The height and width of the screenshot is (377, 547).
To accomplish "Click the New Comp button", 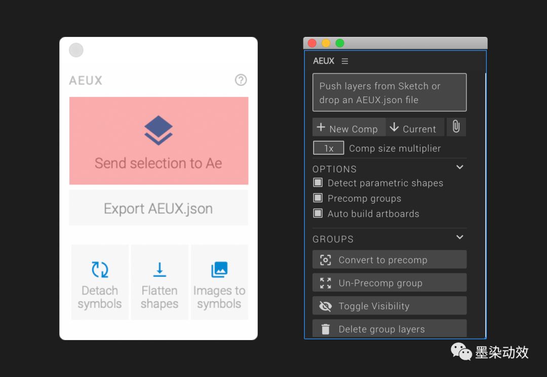I will (x=349, y=127).
